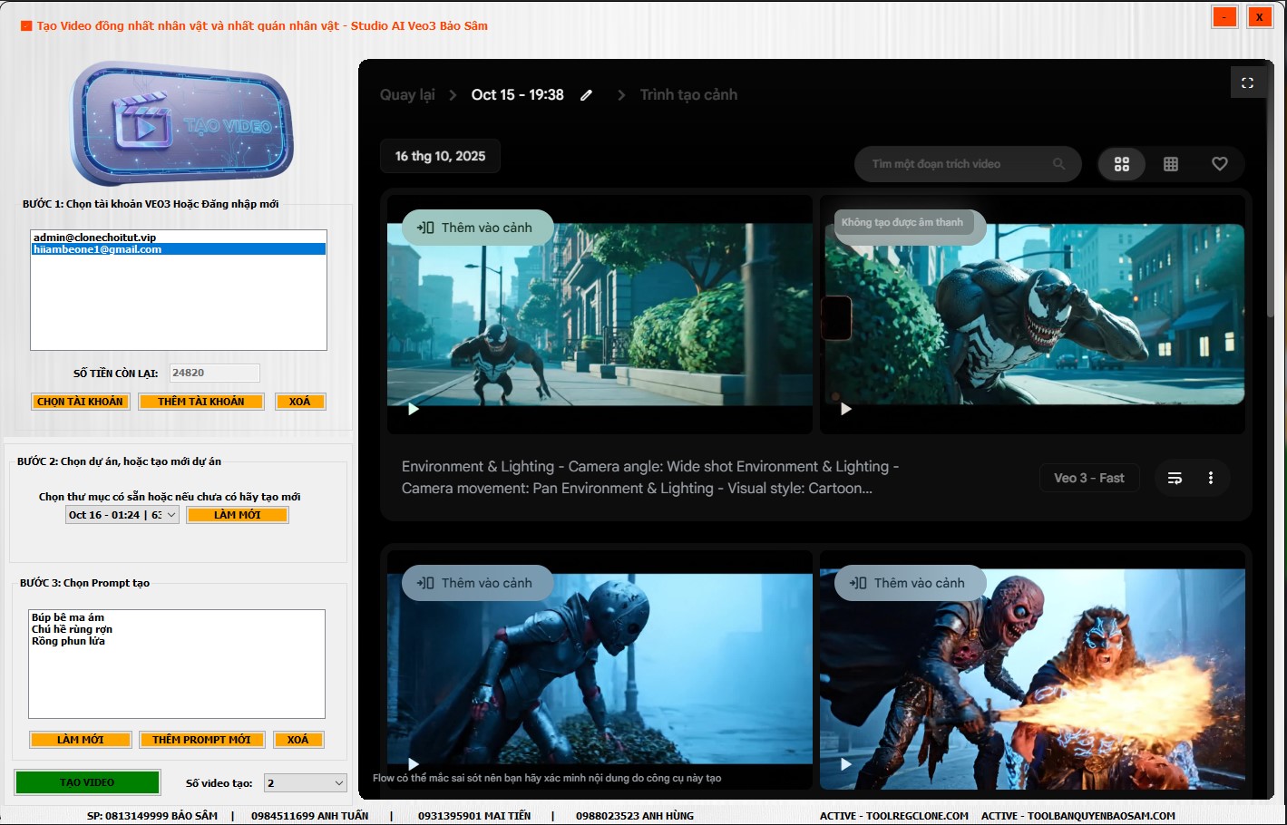1287x825 pixels.
Task: Click THÊM TÀI KHOẢN button
Action: (x=201, y=402)
